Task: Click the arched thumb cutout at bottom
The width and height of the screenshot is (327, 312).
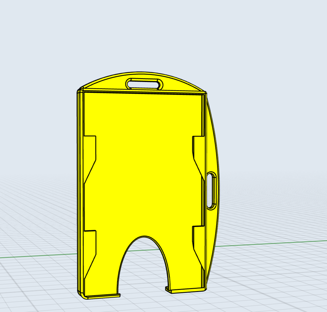Action: point(144,265)
